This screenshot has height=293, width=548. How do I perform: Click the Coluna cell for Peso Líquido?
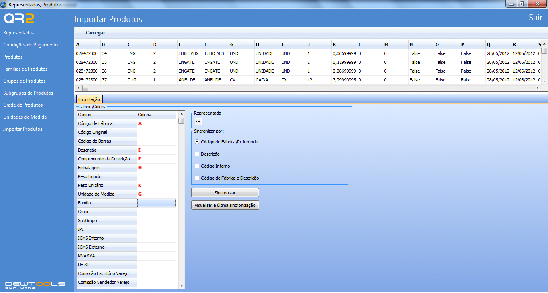(156, 176)
